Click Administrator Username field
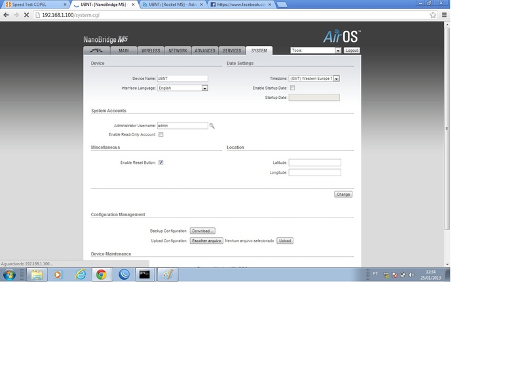Image resolution: width=524 pixels, height=380 pixels. coord(183,126)
